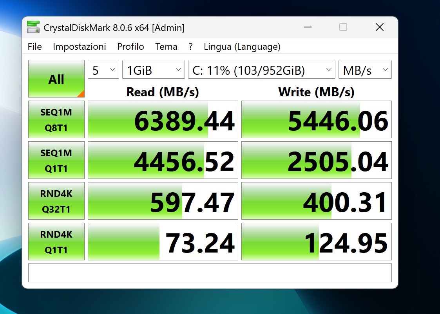The image size is (440, 314).
Task: Minimize the CrystalDiskMark window
Action: [308, 27]
